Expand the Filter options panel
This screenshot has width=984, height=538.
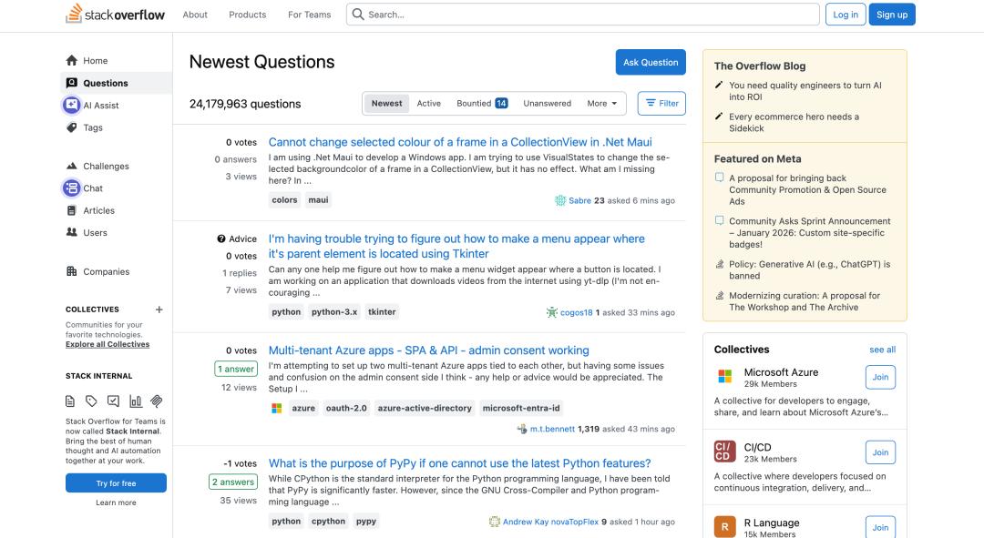[661, 104]
